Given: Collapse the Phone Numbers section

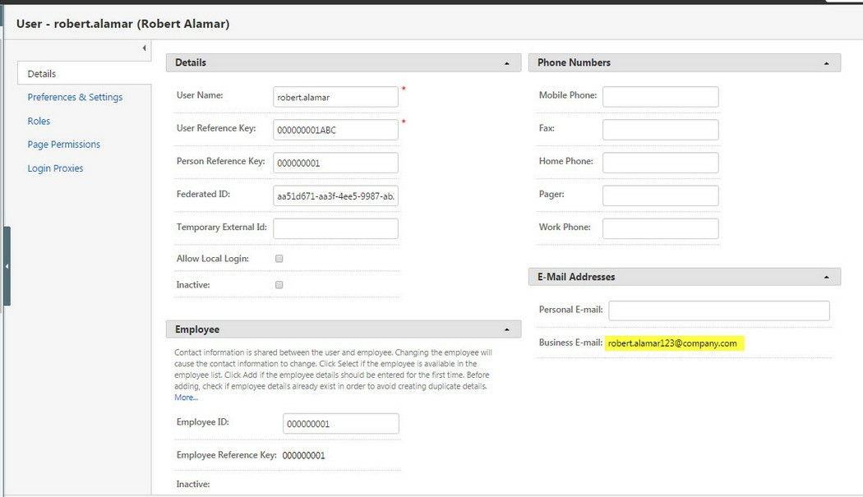Looking at the screenshot, I should click(826, 63).
